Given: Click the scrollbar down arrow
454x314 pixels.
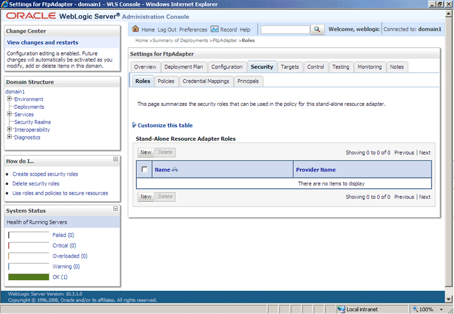Looking at the screenshot, I should (x=449, y=299).
